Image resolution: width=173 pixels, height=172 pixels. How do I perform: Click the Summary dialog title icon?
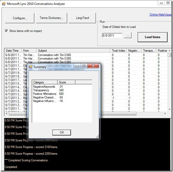tap(30, 67)
